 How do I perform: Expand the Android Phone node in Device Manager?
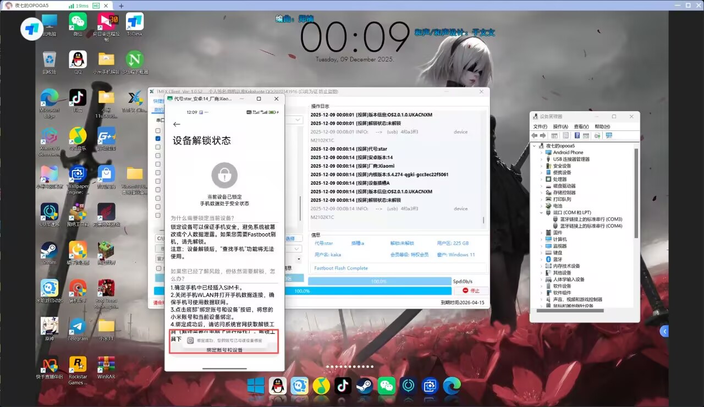[x=541, y=152]
